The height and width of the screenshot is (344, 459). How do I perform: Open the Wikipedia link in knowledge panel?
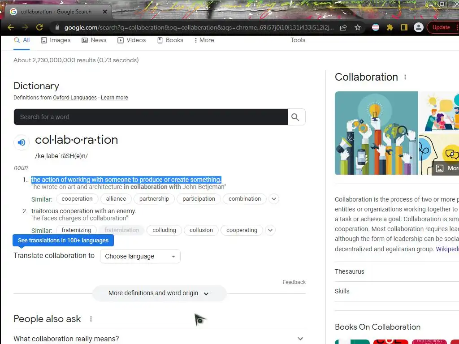pos(447,249)
